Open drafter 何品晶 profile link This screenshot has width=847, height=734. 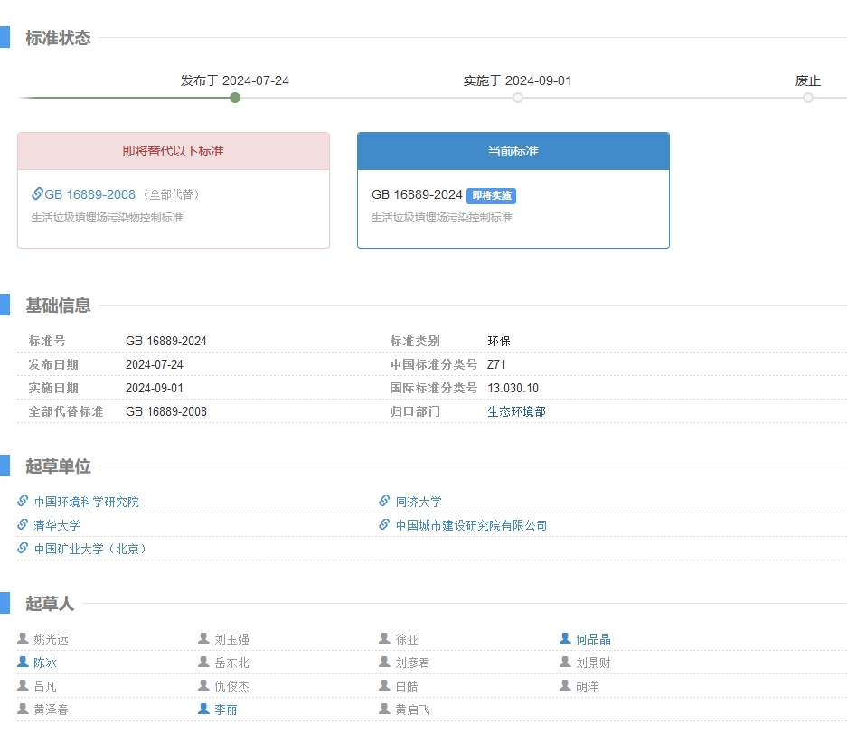tap(593, 639)
